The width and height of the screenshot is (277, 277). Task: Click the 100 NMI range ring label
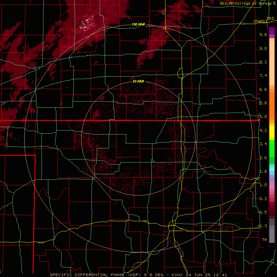click(x=138, y=24)
